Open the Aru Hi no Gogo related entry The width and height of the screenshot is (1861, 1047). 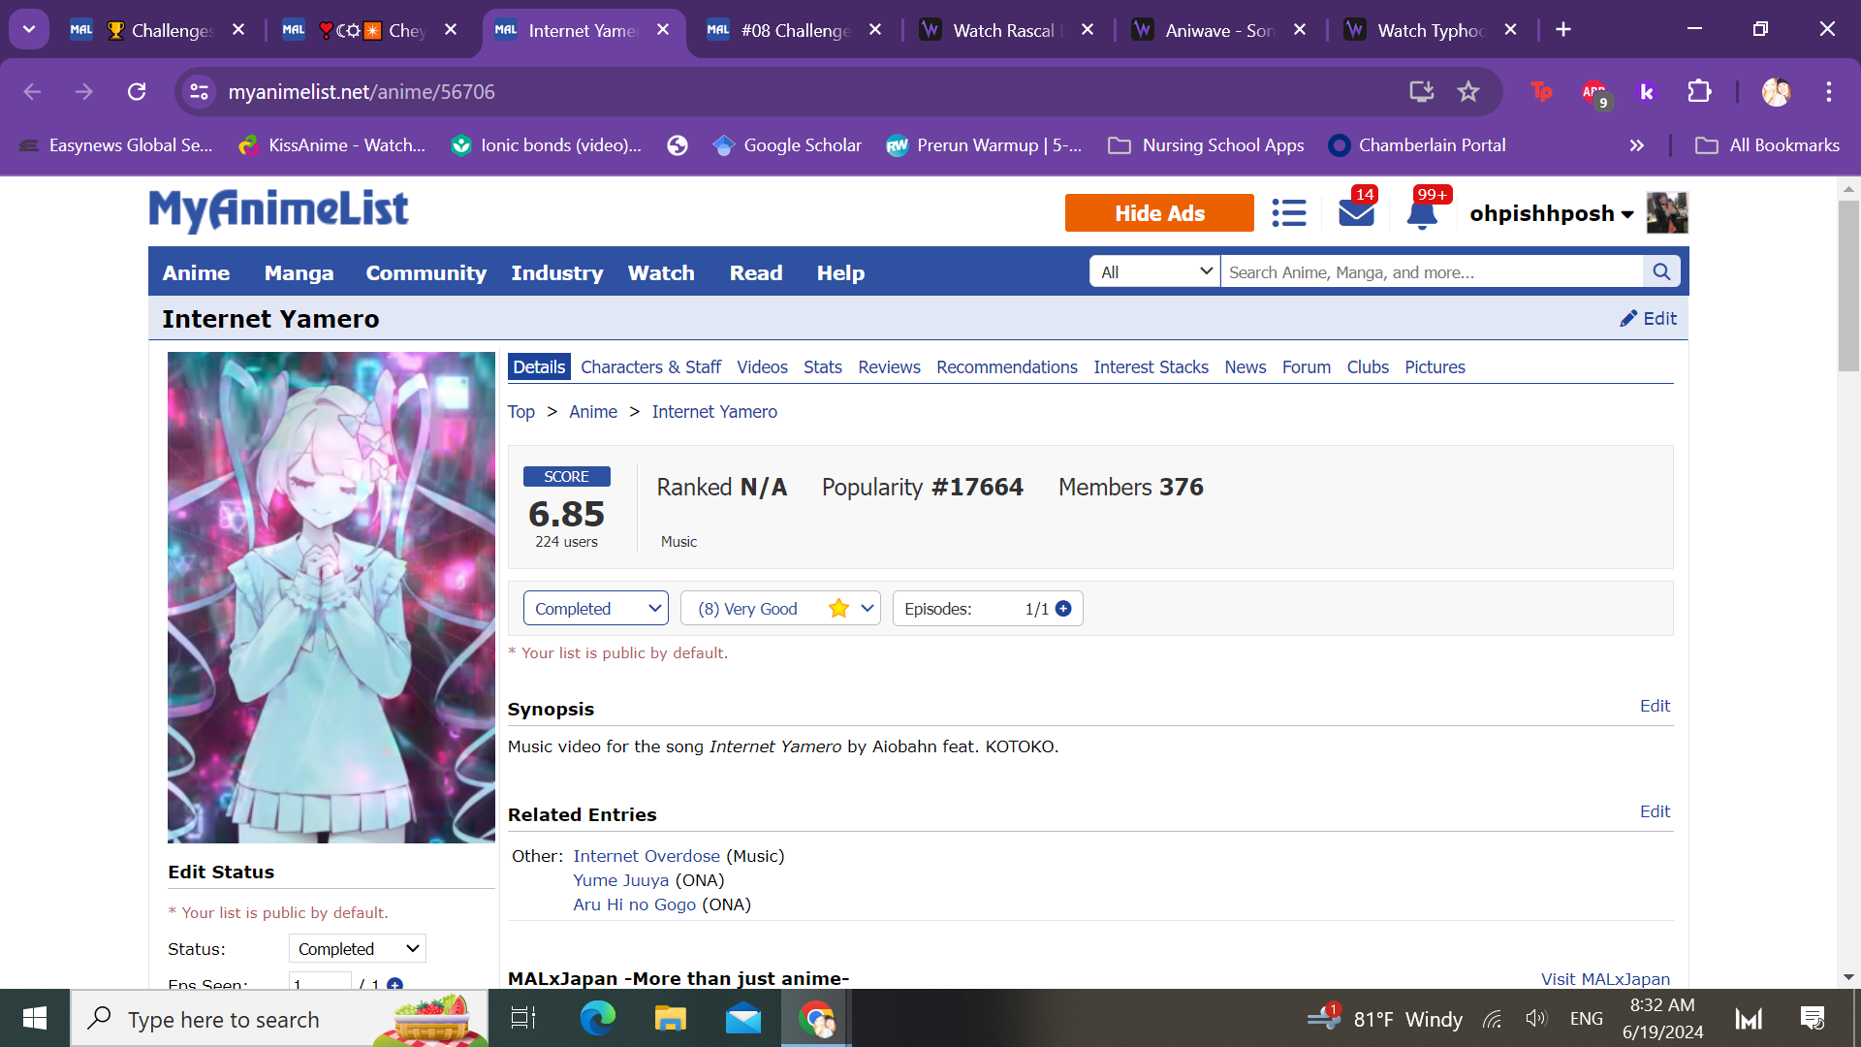pyautogui.click(x=634, y=904)
